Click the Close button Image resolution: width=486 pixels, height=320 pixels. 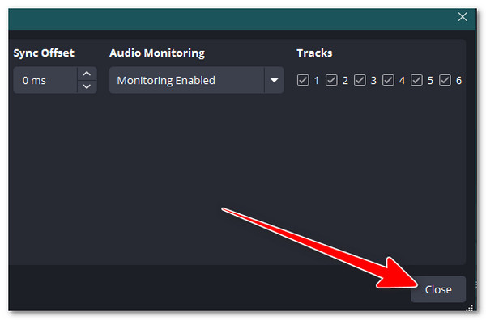pyautogui.click(x=438, y=289)
